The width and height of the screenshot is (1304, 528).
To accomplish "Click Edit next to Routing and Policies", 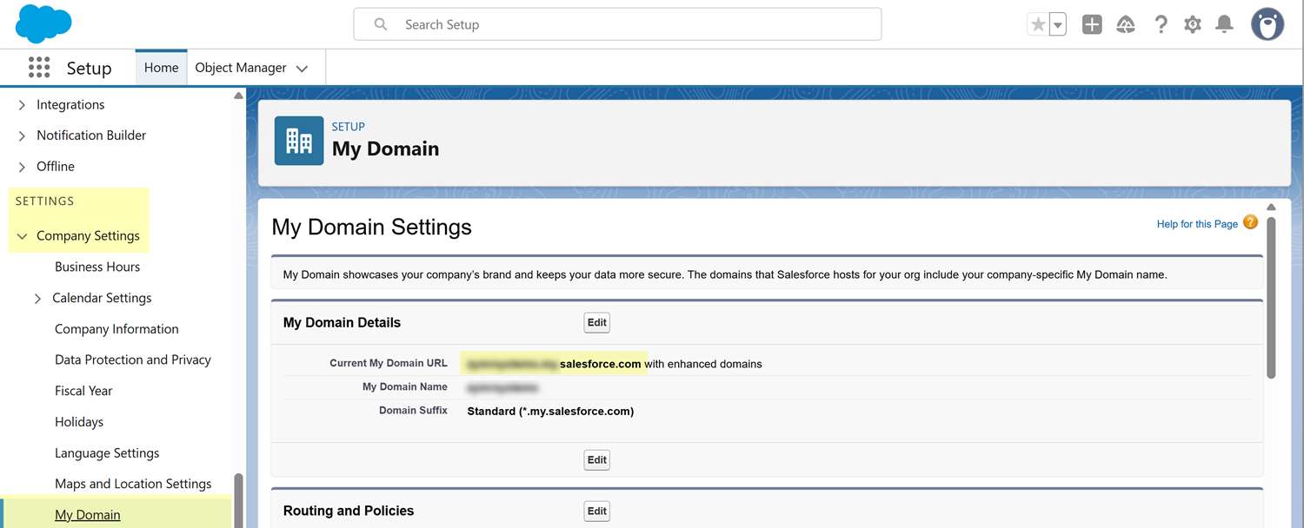I will click(x=596, y=511).
